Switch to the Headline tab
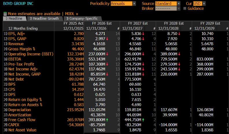Screen dimensions: 229x134 pyautogui.click(x=14, y=19)
